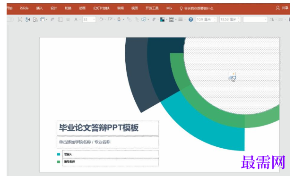Click the theme colors swatch icon
Image resolution: width=294 pixels, height=177 pixels.
point(163,19)
